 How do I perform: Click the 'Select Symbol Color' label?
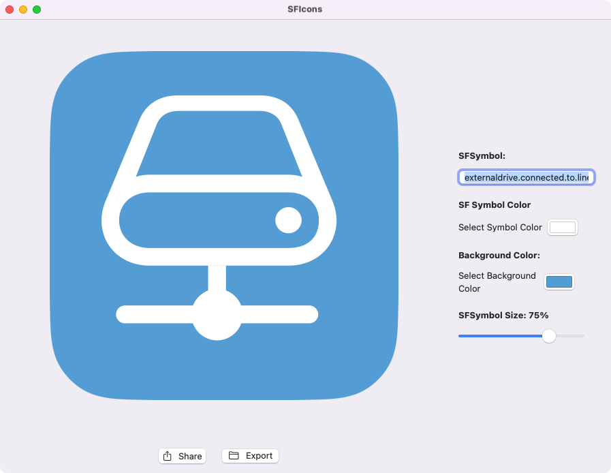pyautogui.click(x=500, y=227)
